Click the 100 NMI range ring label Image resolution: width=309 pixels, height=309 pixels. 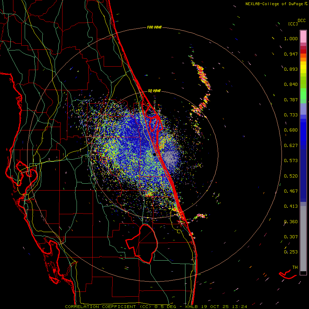(154, 27)
